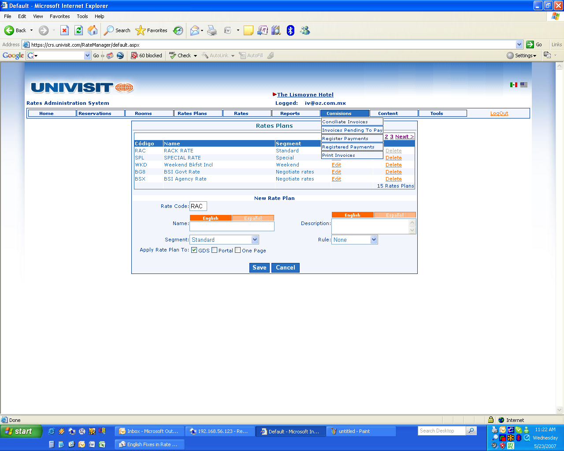Expand the Rule dropdown showing None
This screenshot has width=564, height=451.
click(x=374, y=240)
